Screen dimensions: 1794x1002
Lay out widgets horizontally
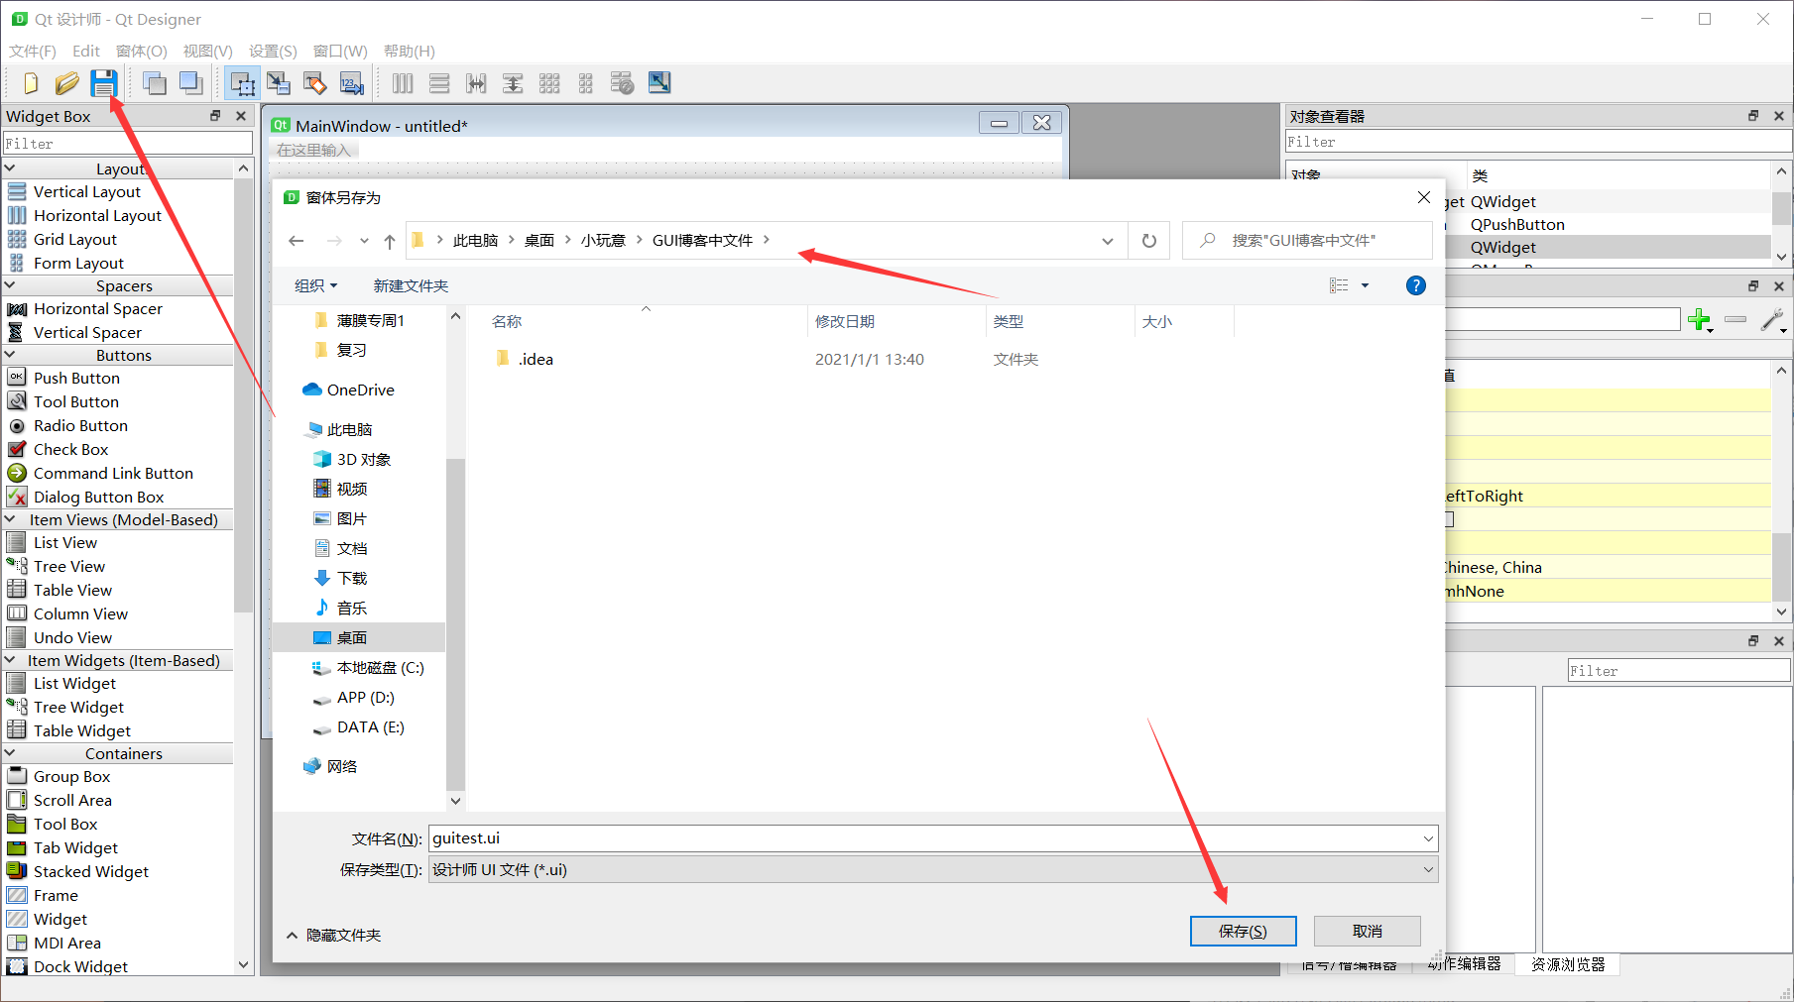403,83
